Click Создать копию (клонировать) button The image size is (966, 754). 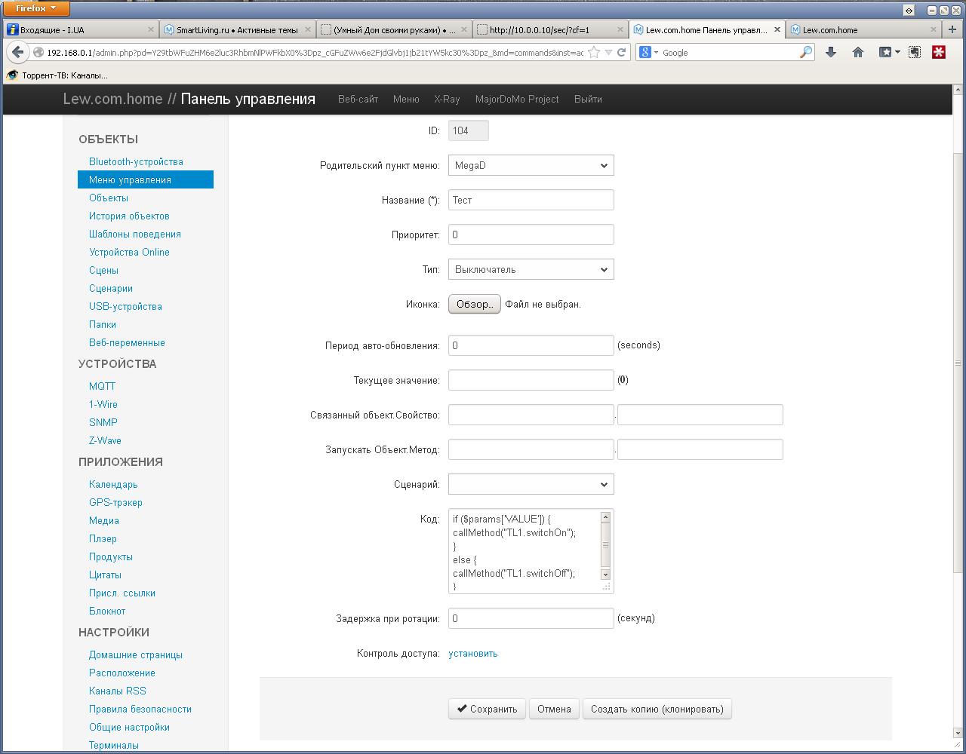(x=657, y=709)
